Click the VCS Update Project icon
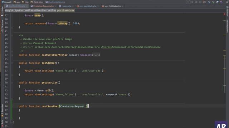The height and width of the screenshot is (128, 229). tap(209, 2)
